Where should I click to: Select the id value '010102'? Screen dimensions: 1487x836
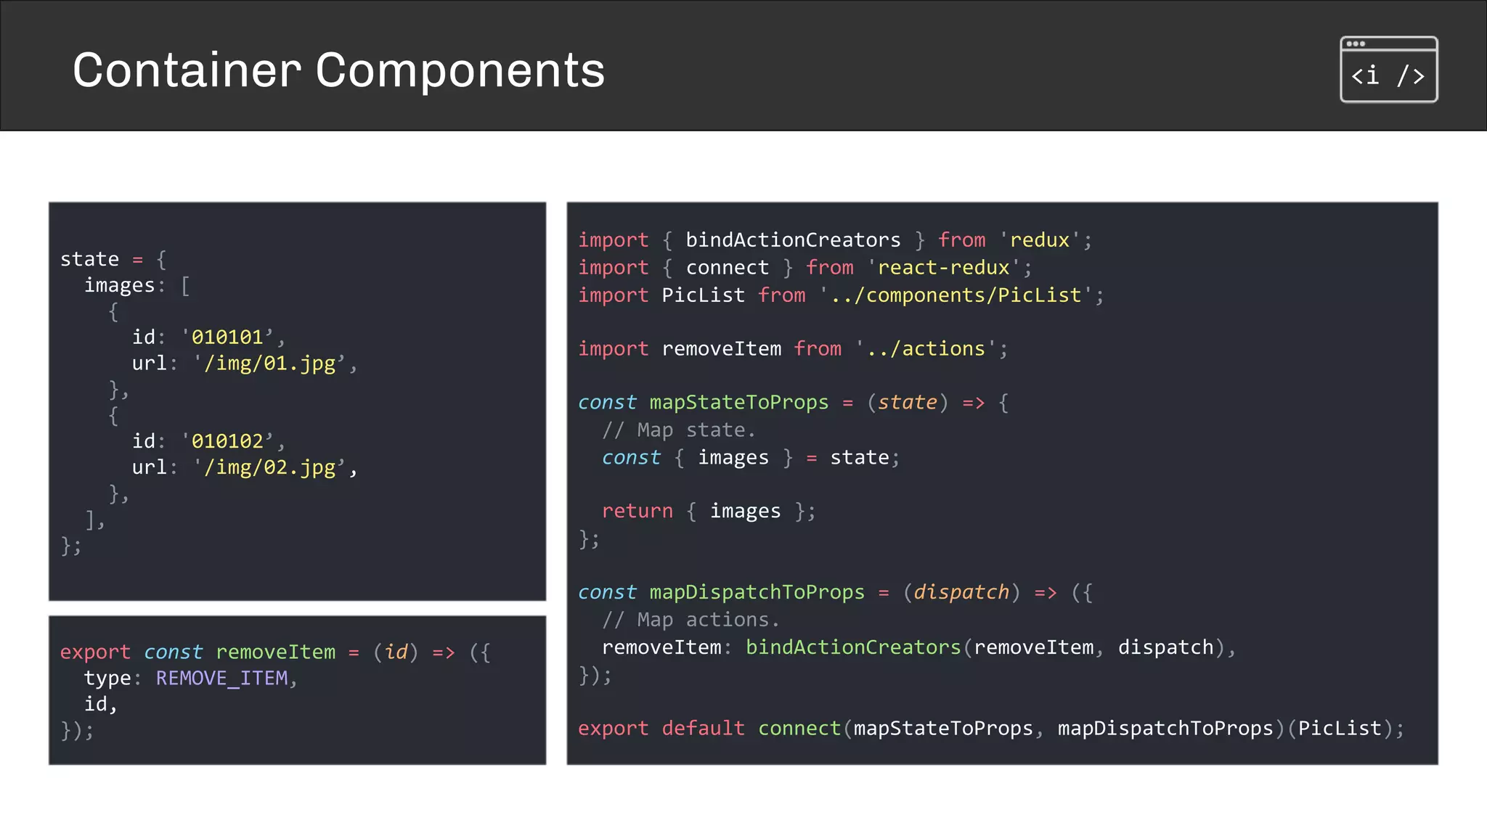[227, 440]
